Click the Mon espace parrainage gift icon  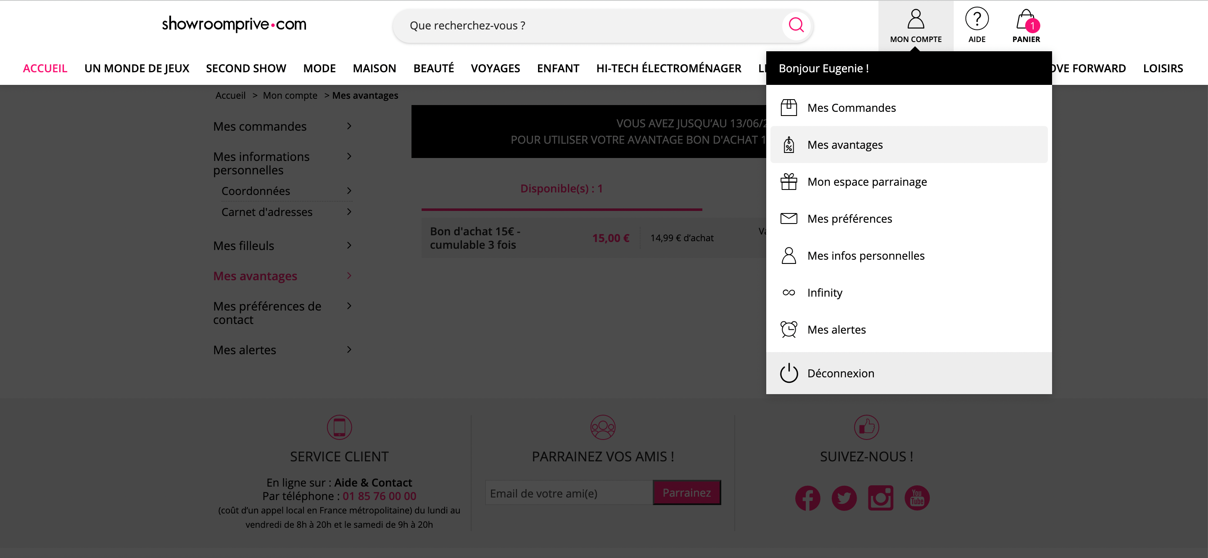click(x=789, y=182)
